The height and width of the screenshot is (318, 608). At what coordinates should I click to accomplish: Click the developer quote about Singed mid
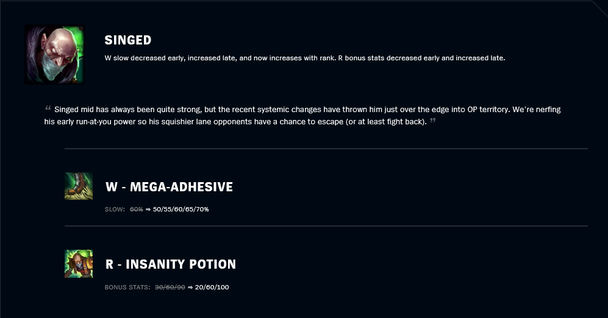[302, 115]
